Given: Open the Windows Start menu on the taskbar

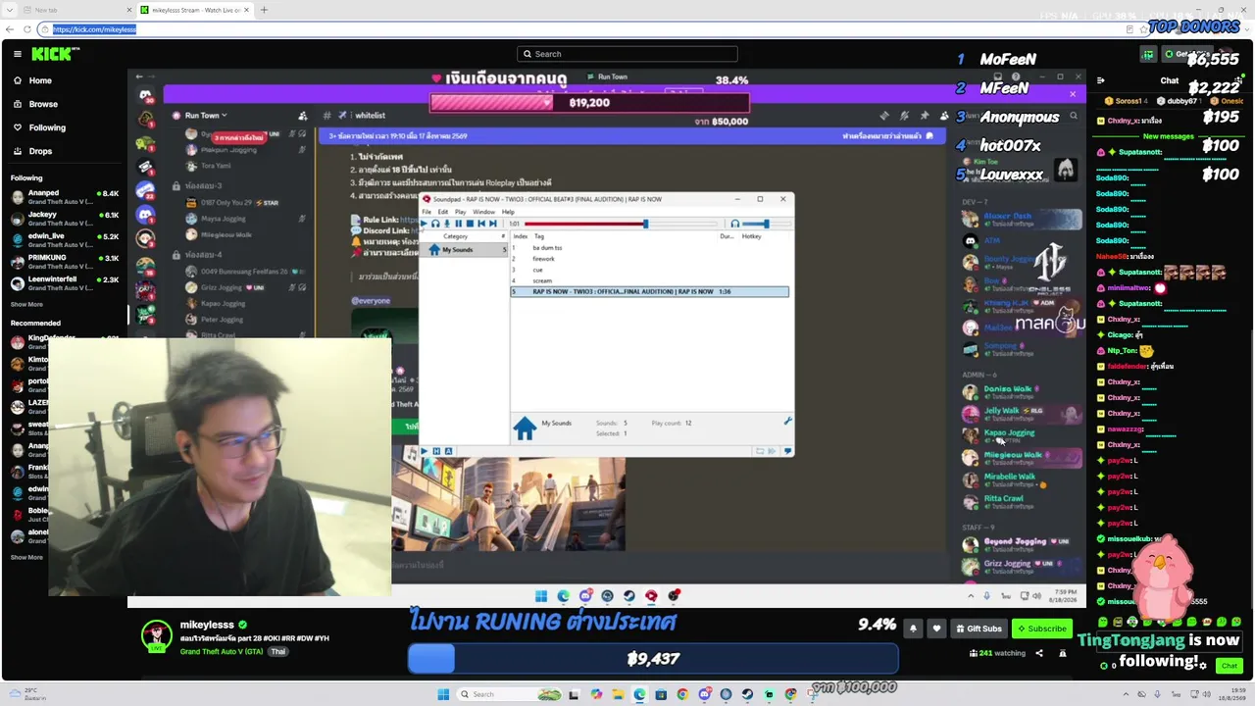Looking at the screenshot, I should 443,694.
